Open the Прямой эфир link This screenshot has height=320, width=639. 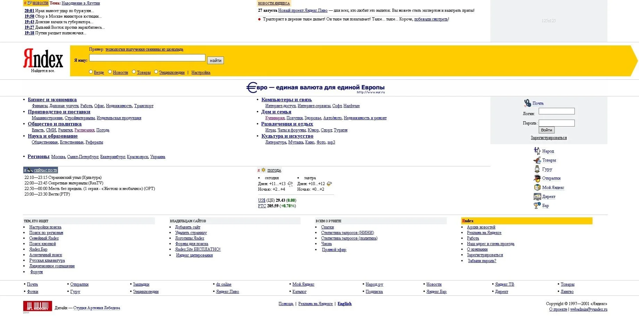point(334,250)
